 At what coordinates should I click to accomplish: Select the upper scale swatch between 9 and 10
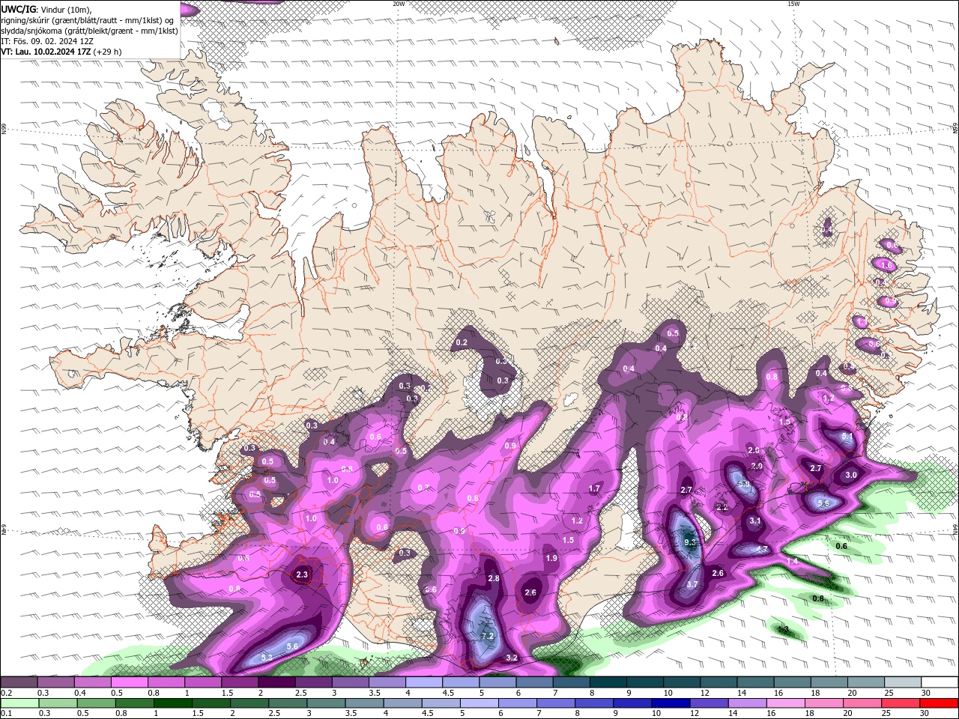click(x=644, y=682)
